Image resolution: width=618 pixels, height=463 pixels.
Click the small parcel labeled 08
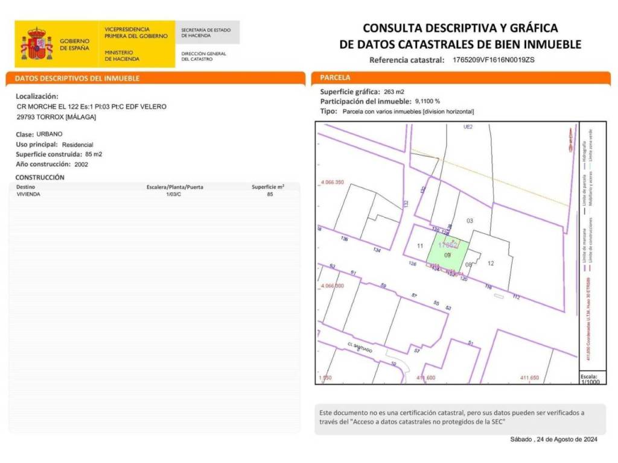pyautogui.click(x=468, y=264)
